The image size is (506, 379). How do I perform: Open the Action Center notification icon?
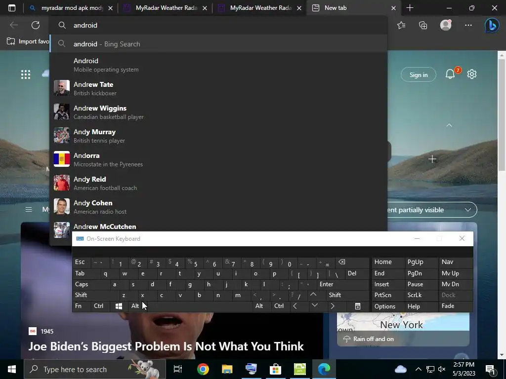click(x=490, y=369)
